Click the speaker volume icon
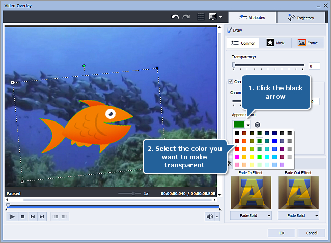Image resolution: width=331 pixels, height=243 pixels. tap(210, 217)
